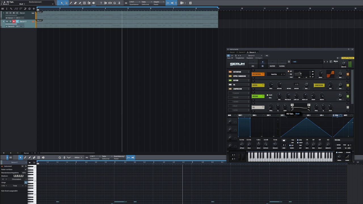Viewport: 363px width, 204px height.
Task: Click the IQ quantize icon in top toolbar
Action: tap(126, 3)
